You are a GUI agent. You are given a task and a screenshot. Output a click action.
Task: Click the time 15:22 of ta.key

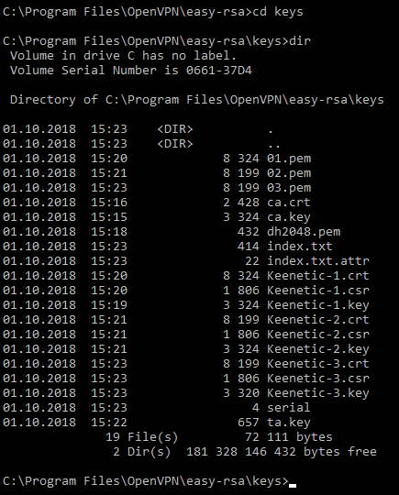109,423
